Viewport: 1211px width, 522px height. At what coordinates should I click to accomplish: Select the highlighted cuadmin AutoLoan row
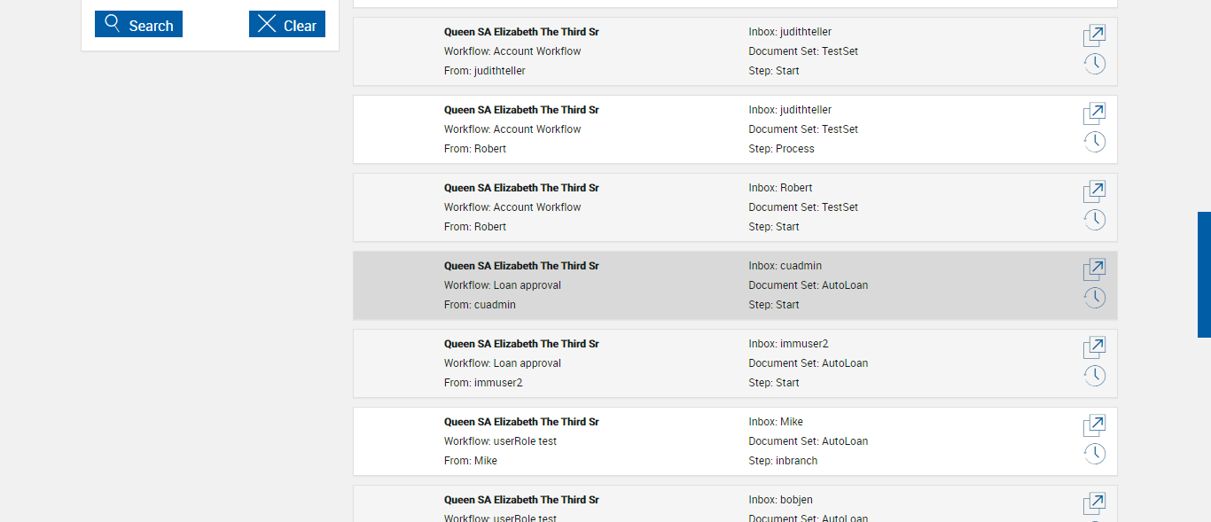coord(674,285)
